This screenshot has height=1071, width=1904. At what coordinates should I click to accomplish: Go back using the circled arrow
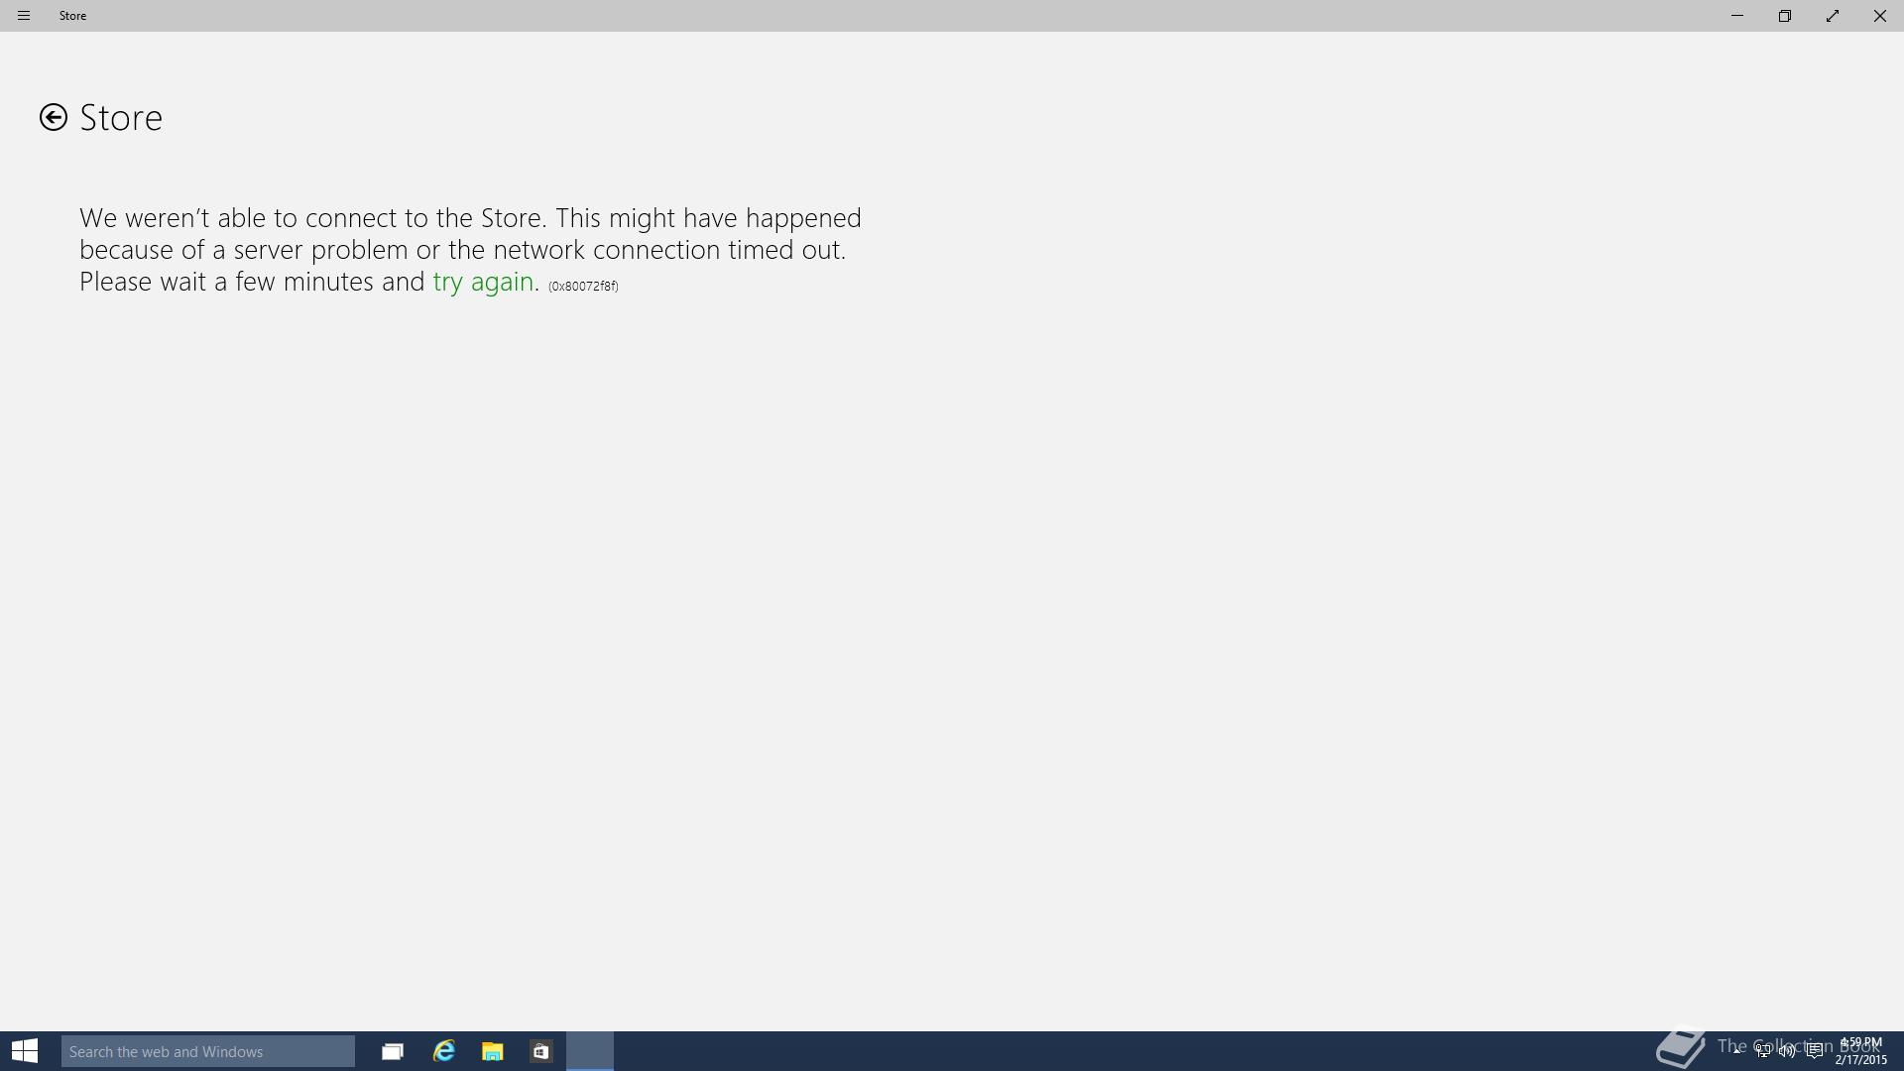(x=54, y=117)
